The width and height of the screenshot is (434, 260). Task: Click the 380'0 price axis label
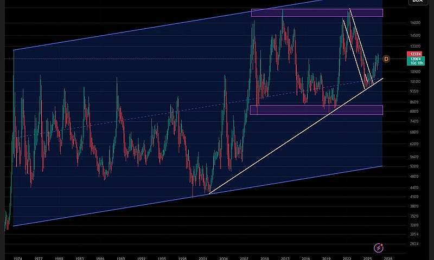[x=414, y=206]
